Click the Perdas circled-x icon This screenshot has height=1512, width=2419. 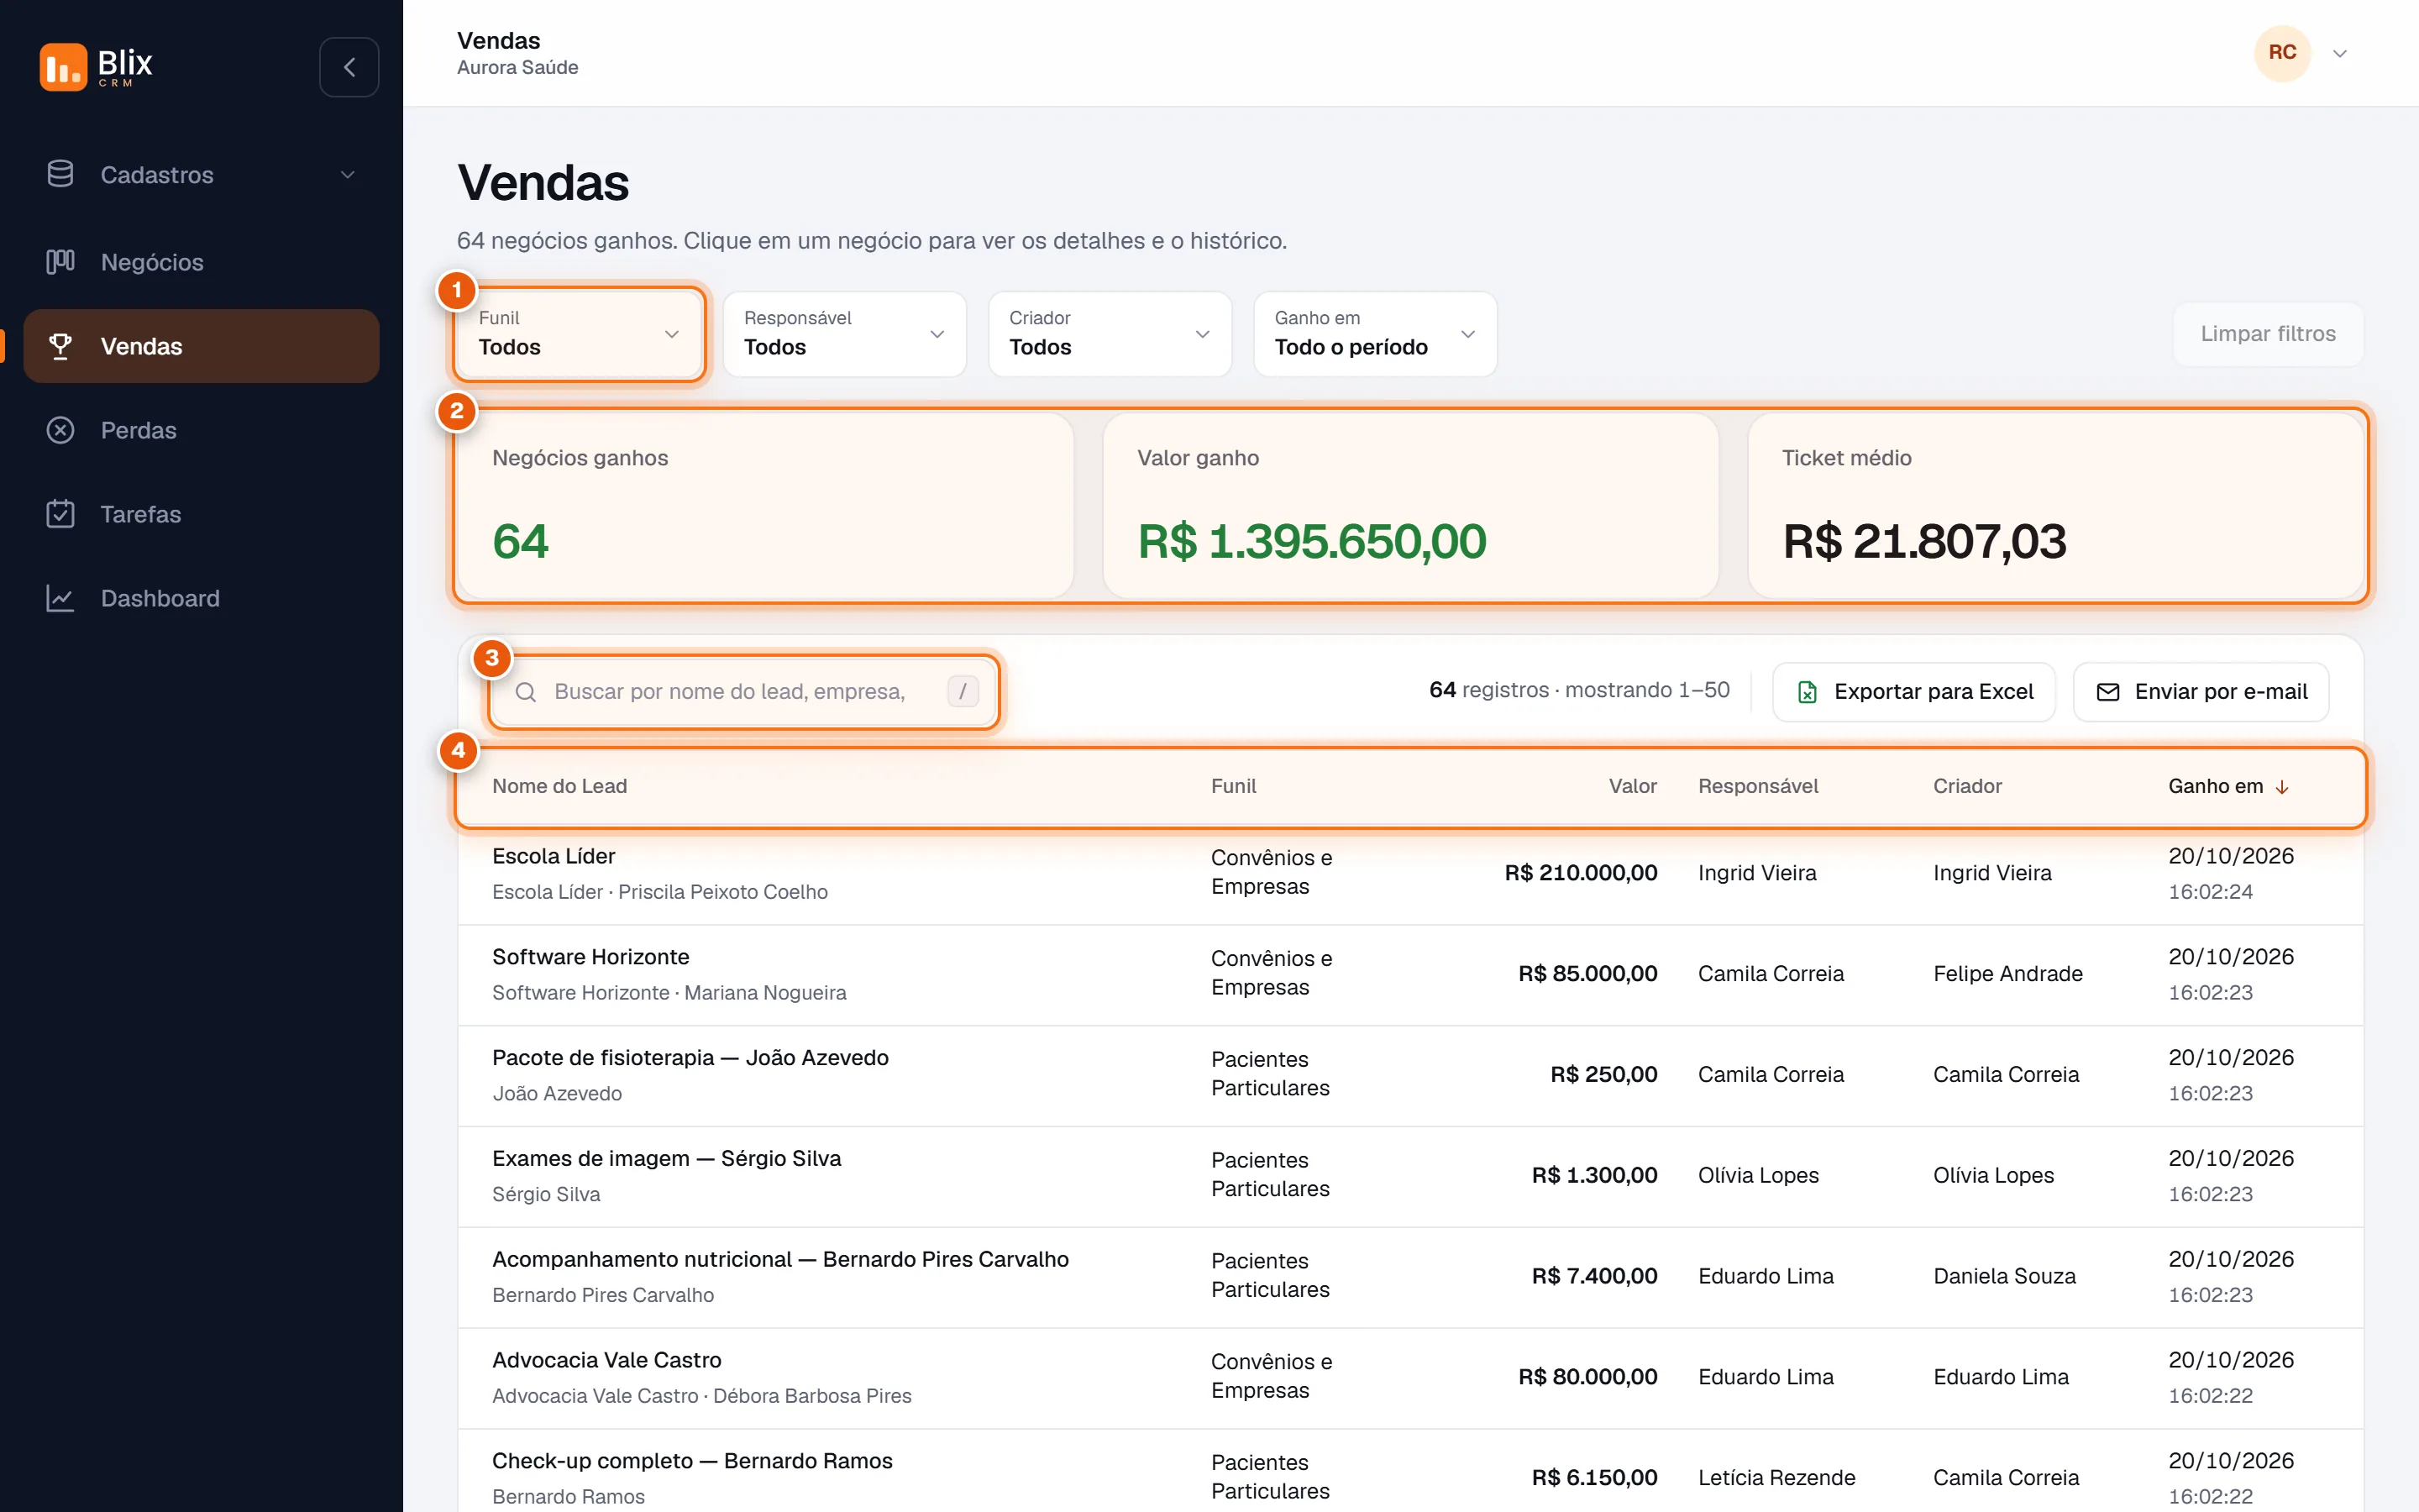(x=60, y=430)
